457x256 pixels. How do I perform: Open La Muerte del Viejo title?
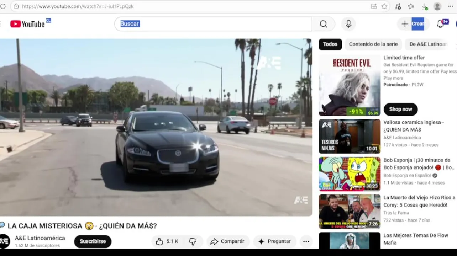[x=419, y=201]
